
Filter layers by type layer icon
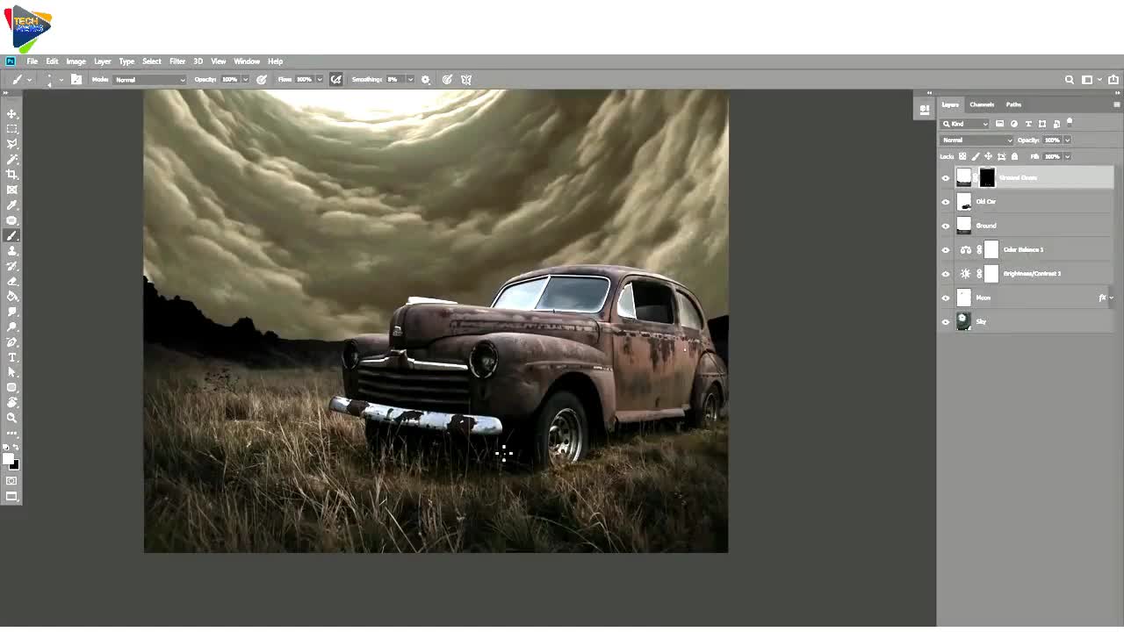(x=1028, y=124)
